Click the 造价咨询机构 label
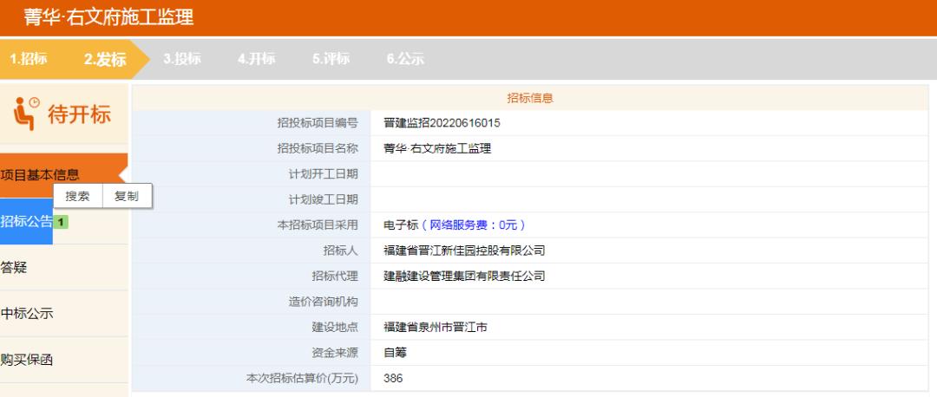Viewport: 937px width, 397px height. (324, 302)
